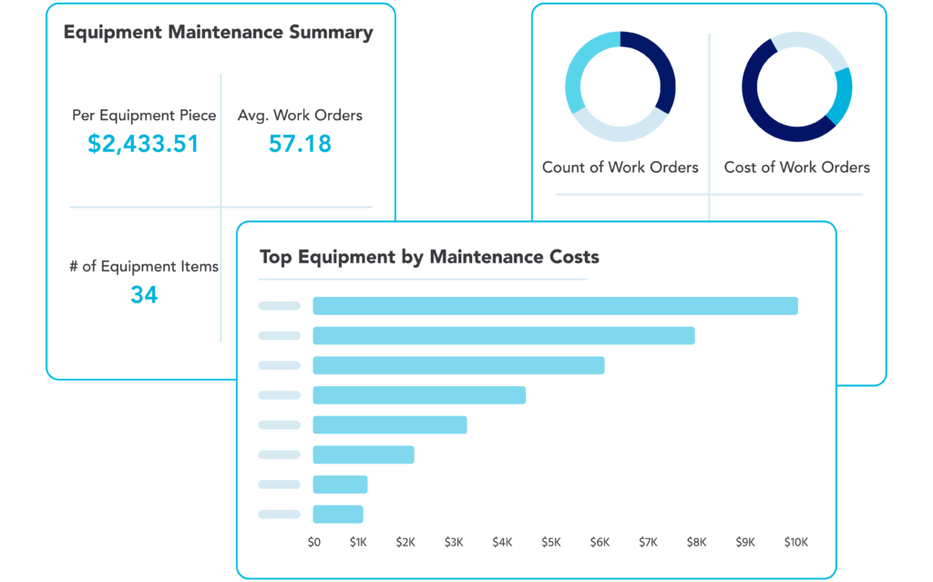Select the Top Equipment by Maintenance Costs heading
Viewport: 933px width, 582px height.
pos(428,257)
